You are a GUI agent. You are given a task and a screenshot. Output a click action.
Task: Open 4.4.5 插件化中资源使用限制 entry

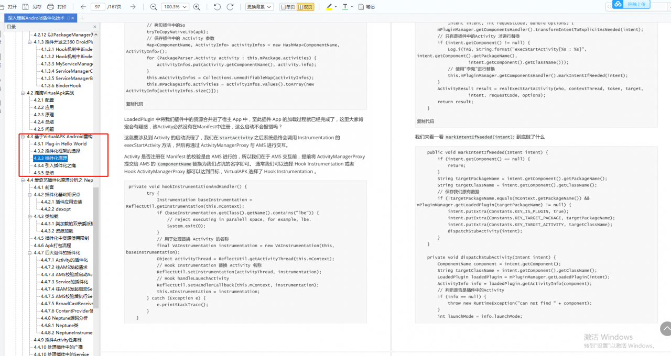(61, 238)
